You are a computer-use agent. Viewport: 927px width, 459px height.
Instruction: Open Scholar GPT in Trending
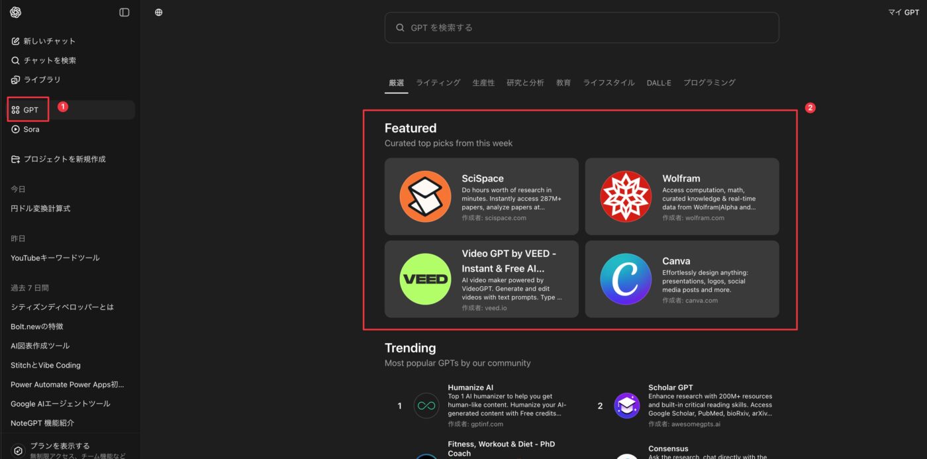[671, 387]
